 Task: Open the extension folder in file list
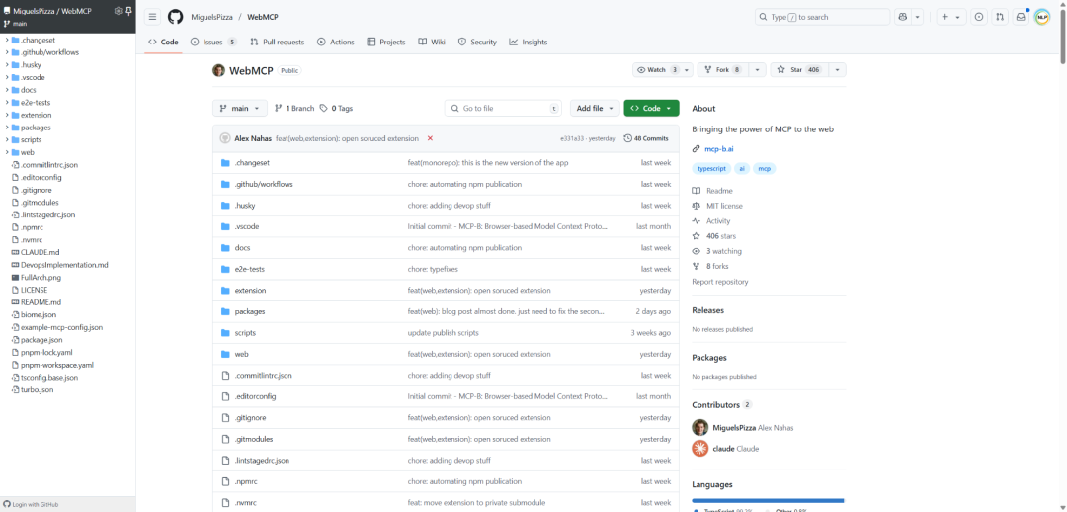coord(250,290)
